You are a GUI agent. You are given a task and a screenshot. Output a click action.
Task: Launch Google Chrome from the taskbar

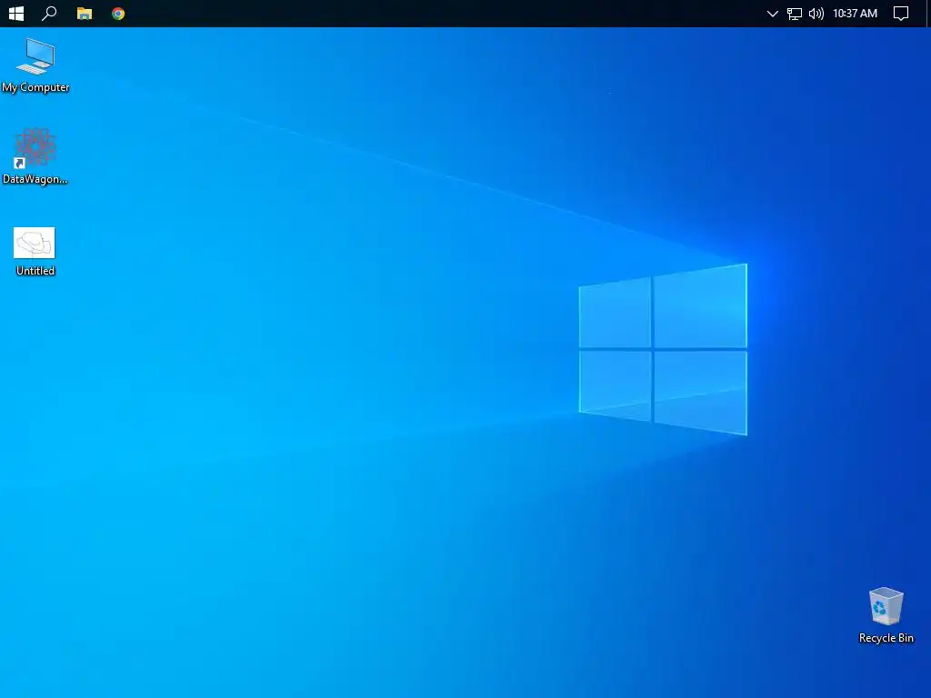point(118,14)
